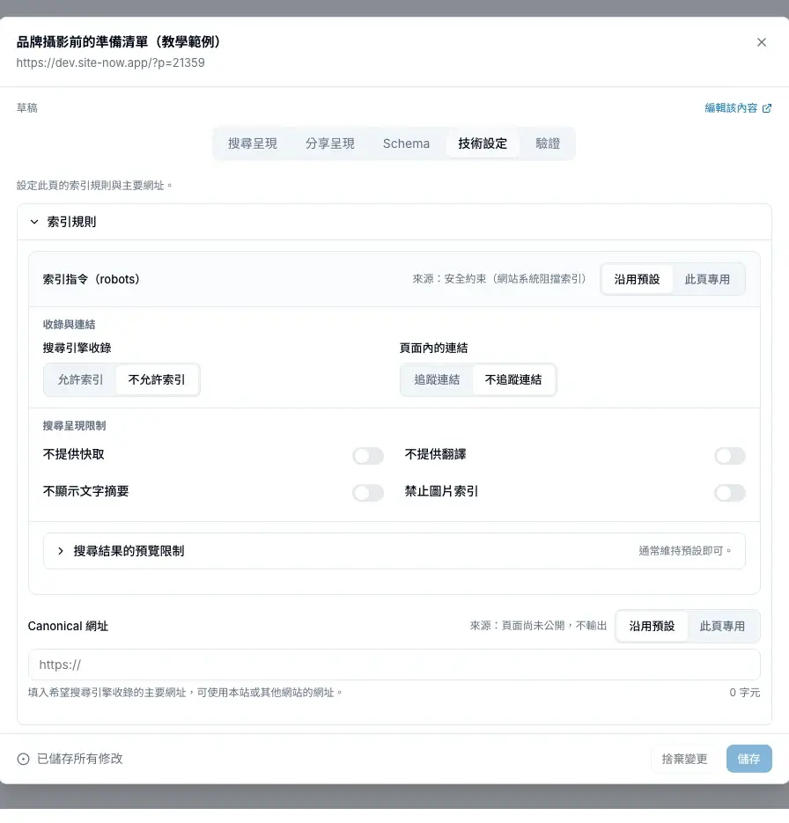Click the 收錄與連結 heading
This screenshot has width=789, height=823.
coord(69,325)
